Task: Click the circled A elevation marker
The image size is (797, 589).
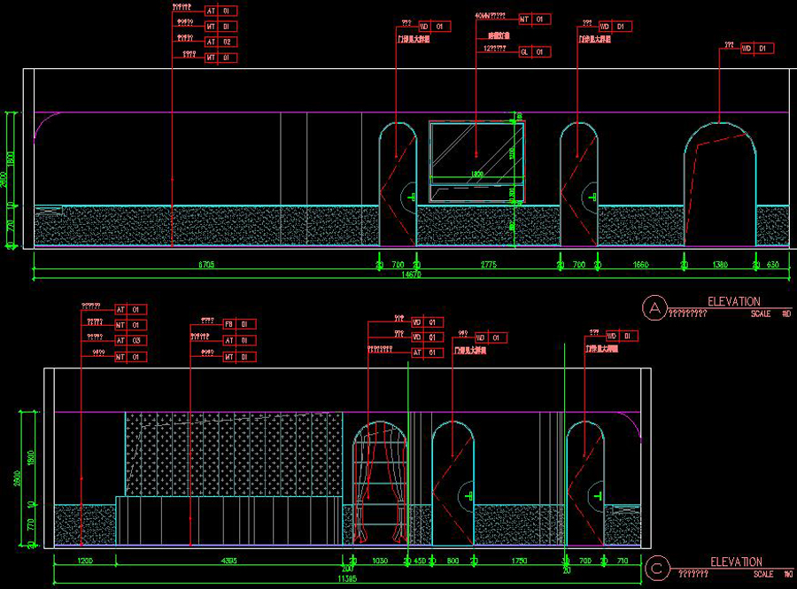Action: [x=654, y=307]
